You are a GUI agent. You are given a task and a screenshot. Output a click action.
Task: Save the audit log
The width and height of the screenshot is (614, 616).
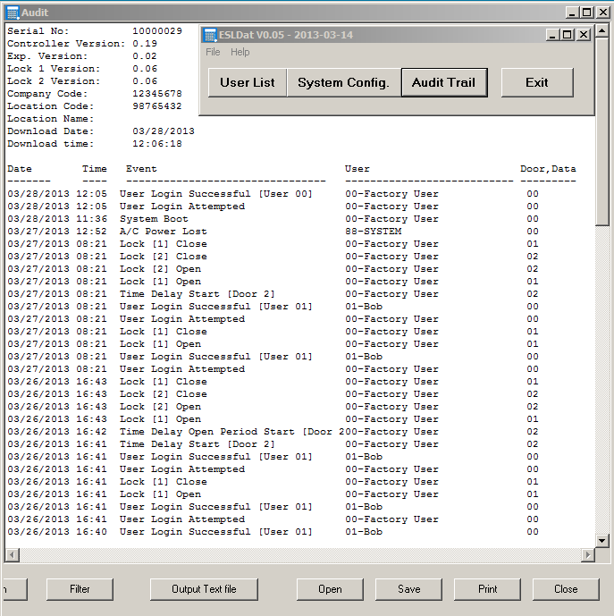[x=409, y=589]
